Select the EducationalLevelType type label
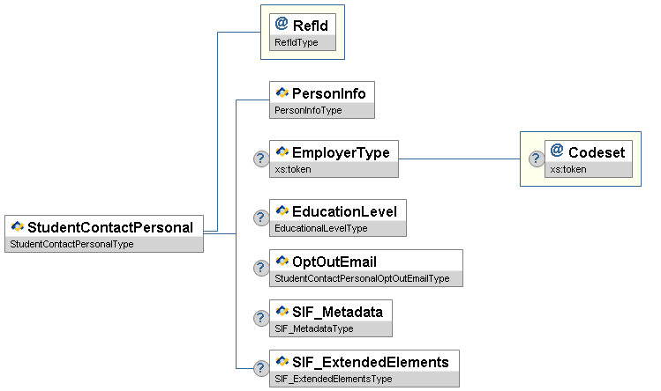This screenshot has height=391, width=661. tap(321, 229)
